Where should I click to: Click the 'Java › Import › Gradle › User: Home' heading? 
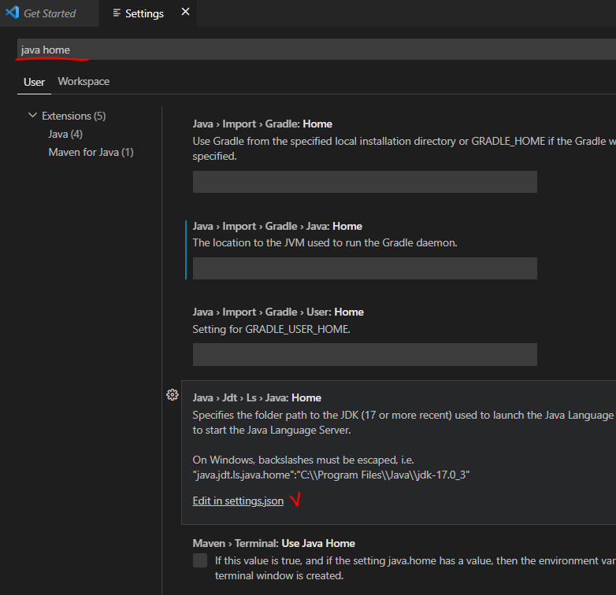coord(278,312)
